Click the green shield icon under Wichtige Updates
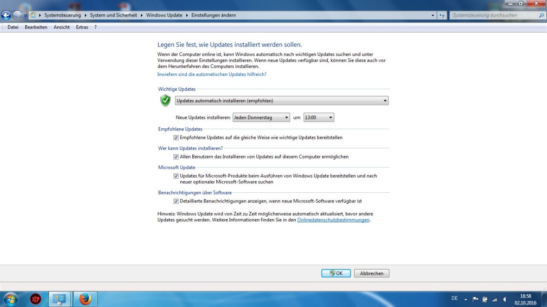 point(165,101)
